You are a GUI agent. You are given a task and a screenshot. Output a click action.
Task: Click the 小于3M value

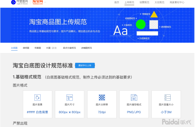click(166, 112)
